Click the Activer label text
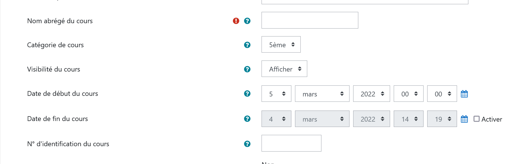518x164 pixels. coord(492,119)
